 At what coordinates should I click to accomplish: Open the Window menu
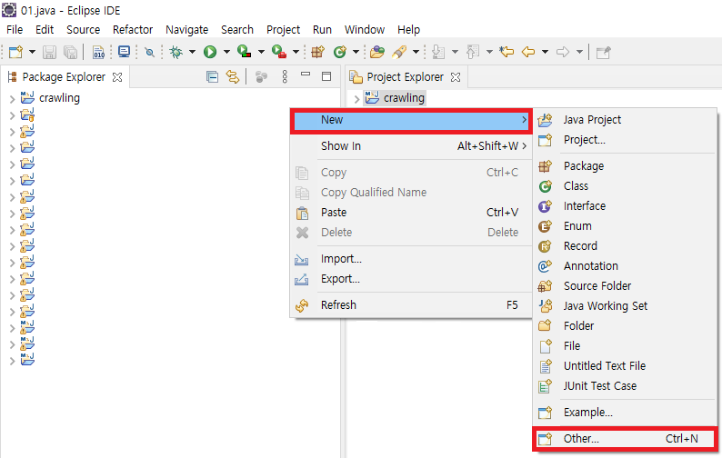point(365,29)
